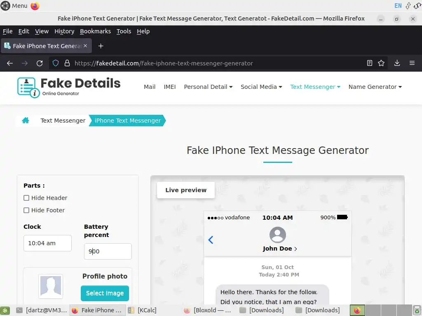
Task: Click the Fake iPhone taskbar item
Action: pyautogui.click(x=97, y=310)
